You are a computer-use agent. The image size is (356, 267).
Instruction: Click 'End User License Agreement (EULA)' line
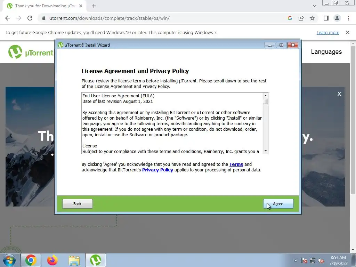click(x=118, y=96)
